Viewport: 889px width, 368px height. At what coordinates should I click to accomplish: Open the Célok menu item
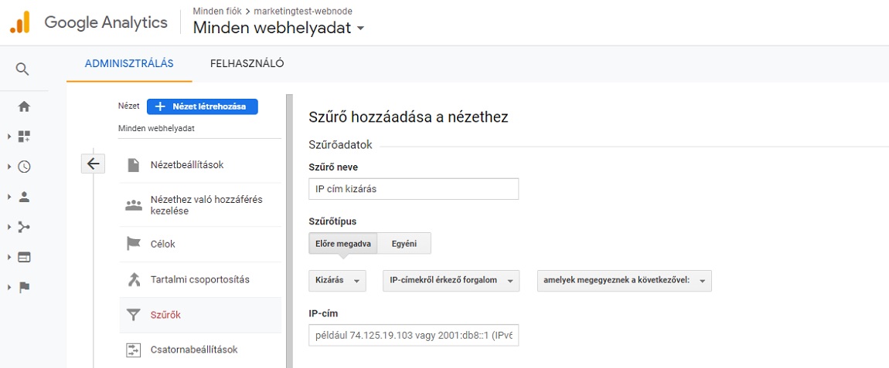click(x=200, y=244)
